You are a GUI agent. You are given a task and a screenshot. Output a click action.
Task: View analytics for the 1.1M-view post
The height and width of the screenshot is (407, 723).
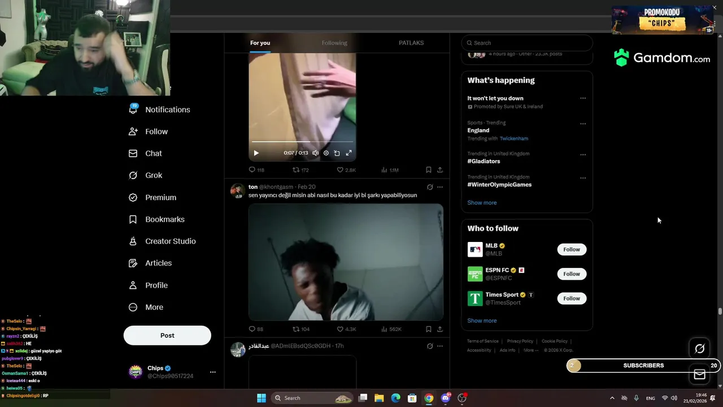(x=390, y=170)
